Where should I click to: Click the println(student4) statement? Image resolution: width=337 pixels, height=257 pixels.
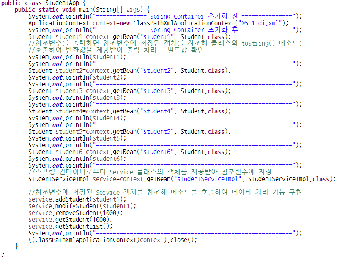[77, 118]
